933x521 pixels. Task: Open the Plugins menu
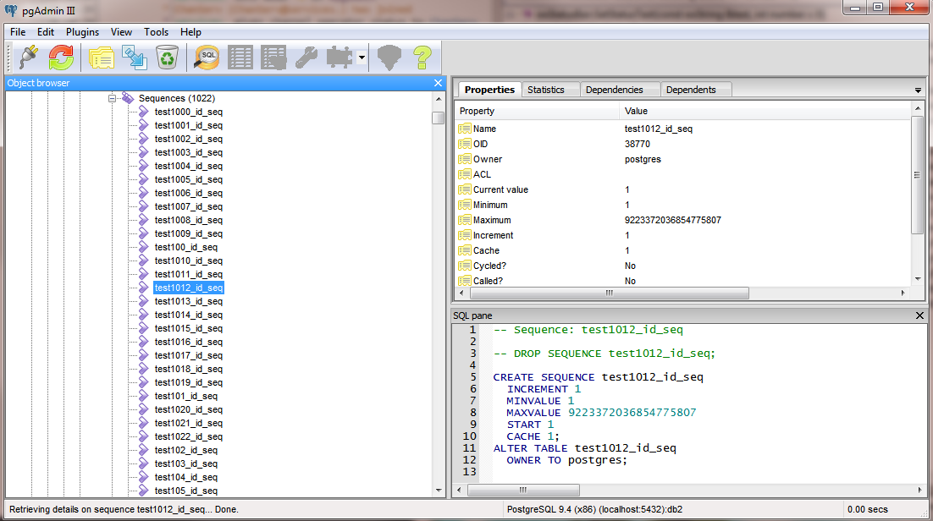click(x=82, y=32)
